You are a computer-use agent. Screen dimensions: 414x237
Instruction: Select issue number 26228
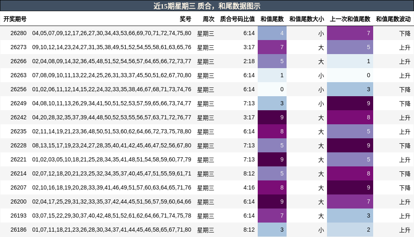pyautogui.click(x=19, y=145)
